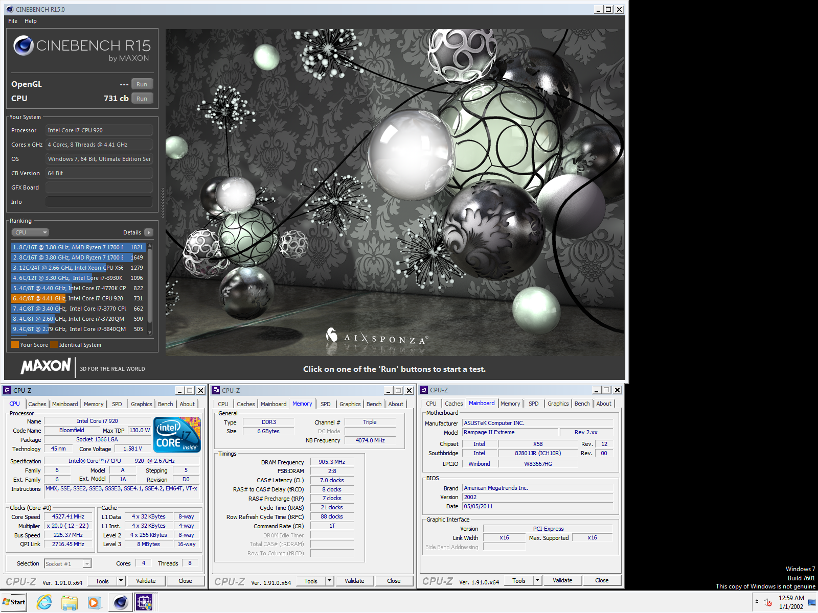Open the CPU ranking type dropdown
The image size is (818, 613).
(30, 232)
